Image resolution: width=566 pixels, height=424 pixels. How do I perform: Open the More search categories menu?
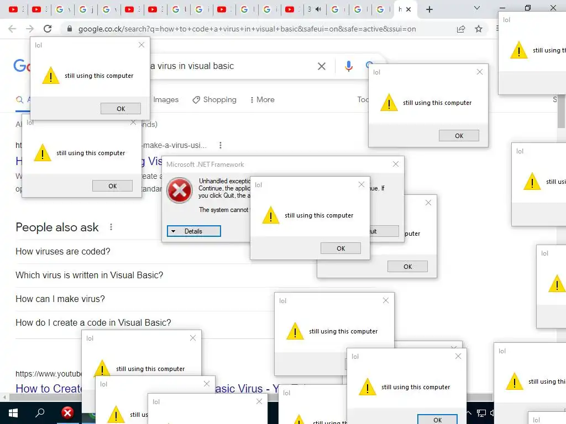[x=263, y=99]
